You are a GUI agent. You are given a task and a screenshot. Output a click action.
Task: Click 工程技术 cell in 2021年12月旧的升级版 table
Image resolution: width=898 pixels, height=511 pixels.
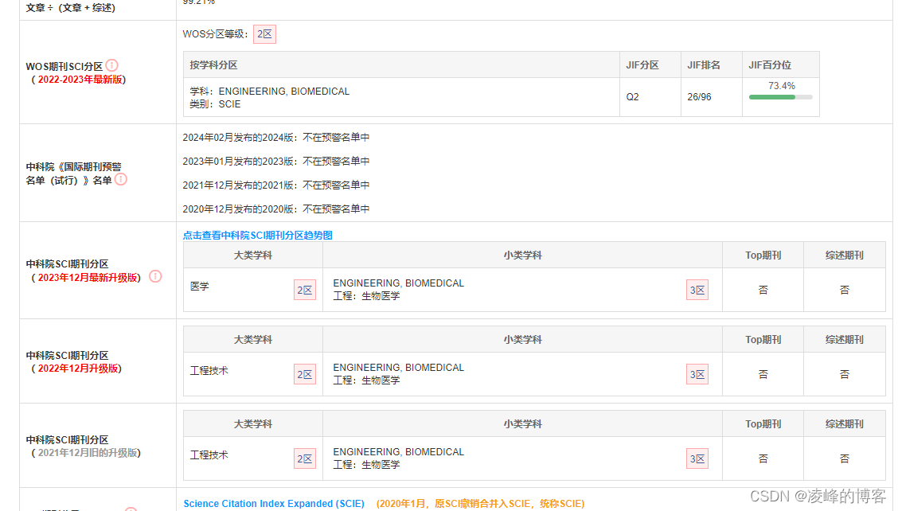(209, 454)
